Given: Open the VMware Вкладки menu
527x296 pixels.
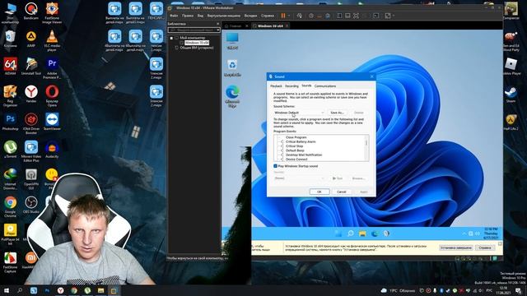Looking at the screenshot, I should (250, 16).
